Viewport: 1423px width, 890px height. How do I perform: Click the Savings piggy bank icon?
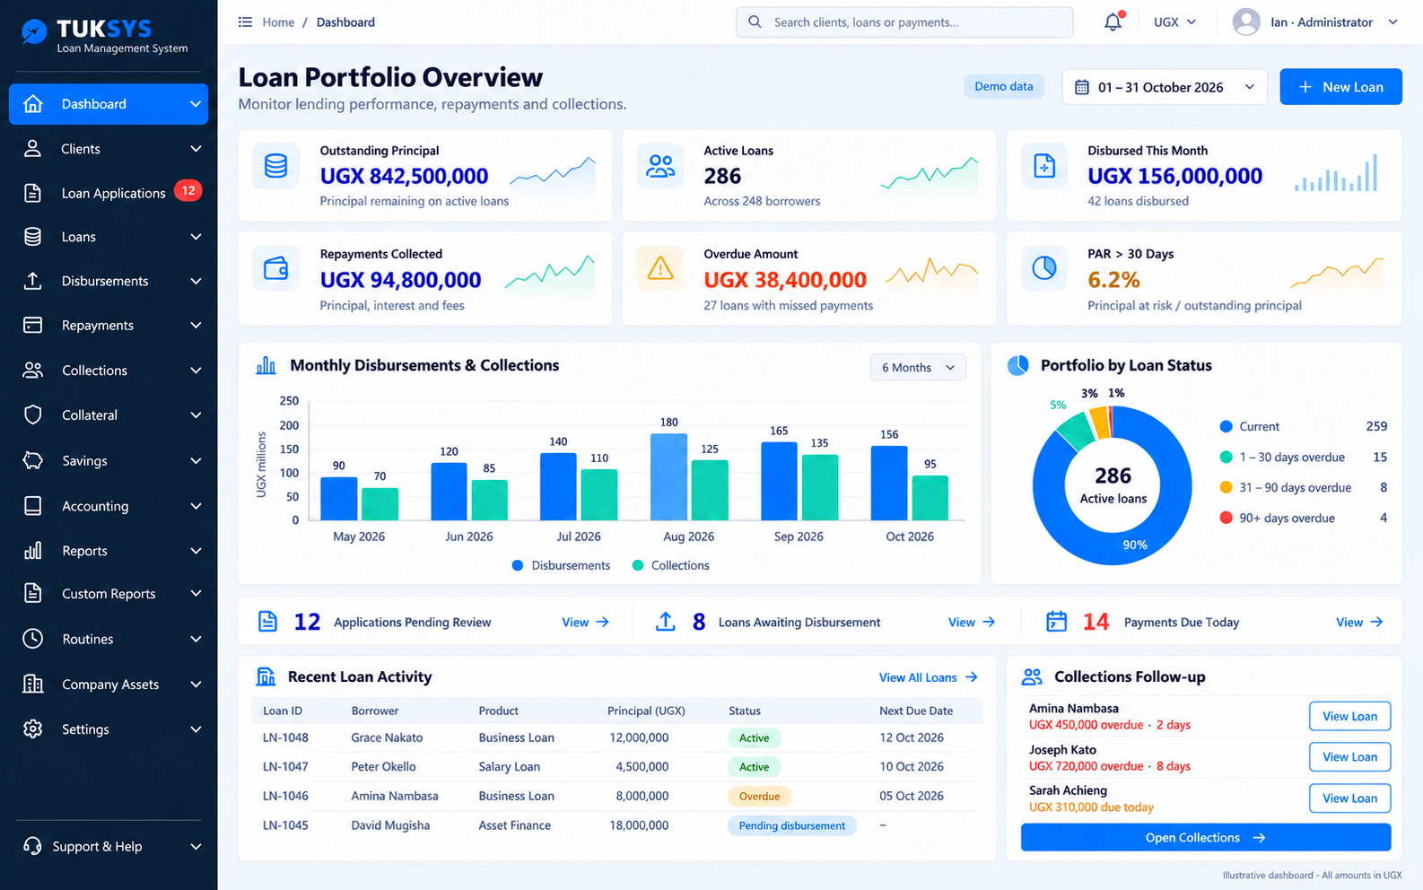pos(33,460)
